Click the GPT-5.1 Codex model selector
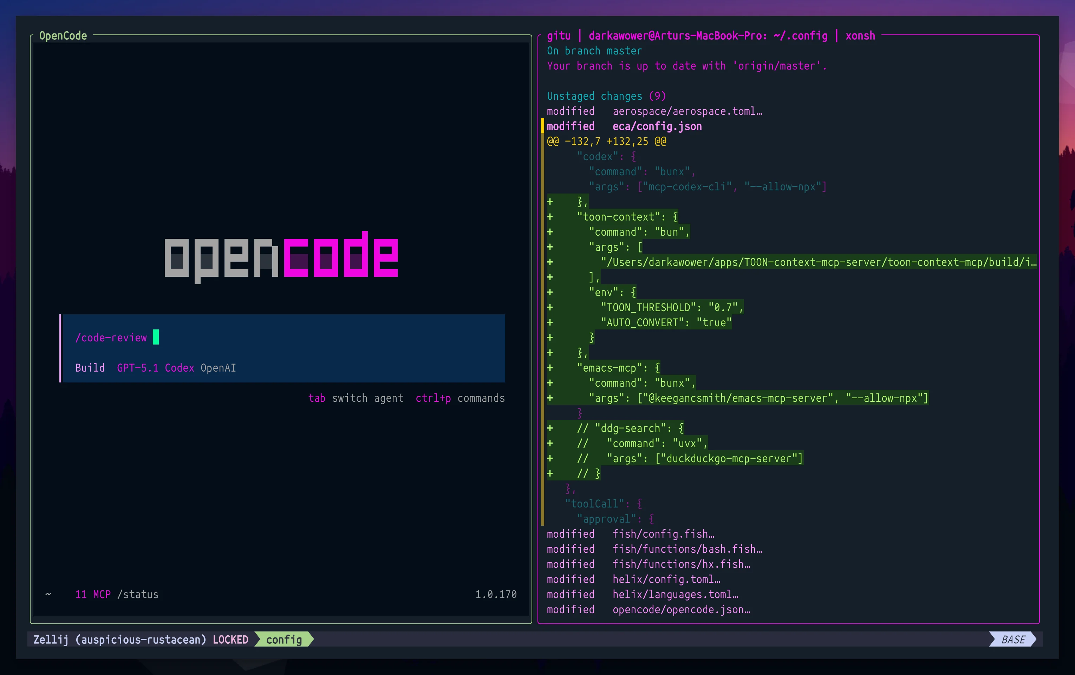The height and width of the screenshot is (675, 1075). click(156, 368)
